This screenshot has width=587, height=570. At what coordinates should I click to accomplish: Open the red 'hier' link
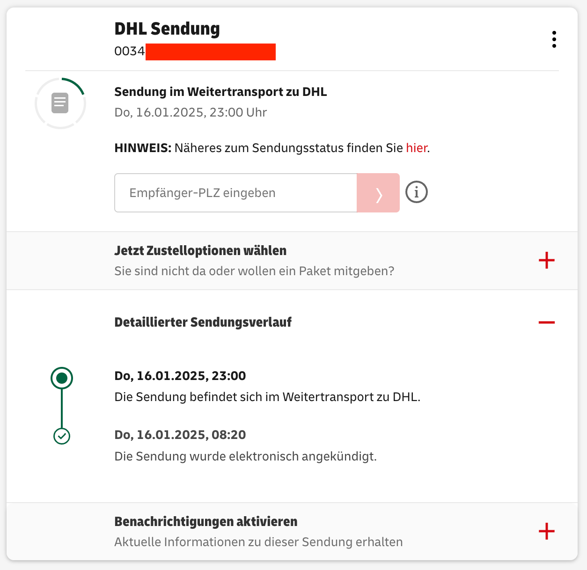coord(417,148)
